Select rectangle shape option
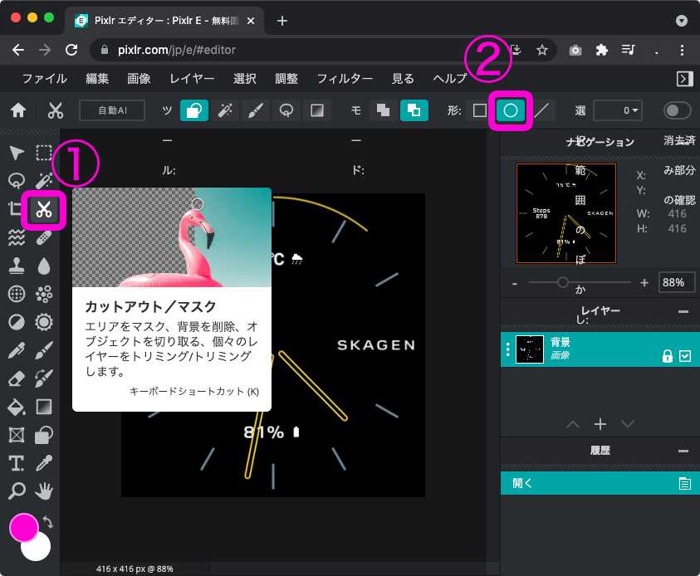The height and width of the screenshot is (576, 700). pyautogui.click(x=480, y=110)
